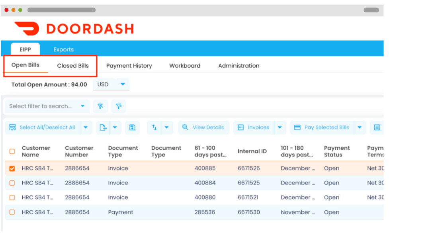This screenshot has width=430, height=239.
Task: Click the apply filter funnel icon
Action: pos(100,106)
